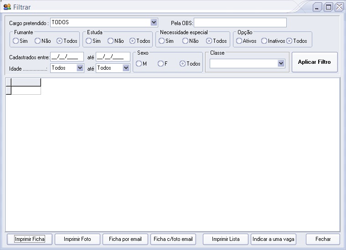The image size is (346, 250).
Task: Click Indicar a uma vaga button
Action: coord(274,239)
